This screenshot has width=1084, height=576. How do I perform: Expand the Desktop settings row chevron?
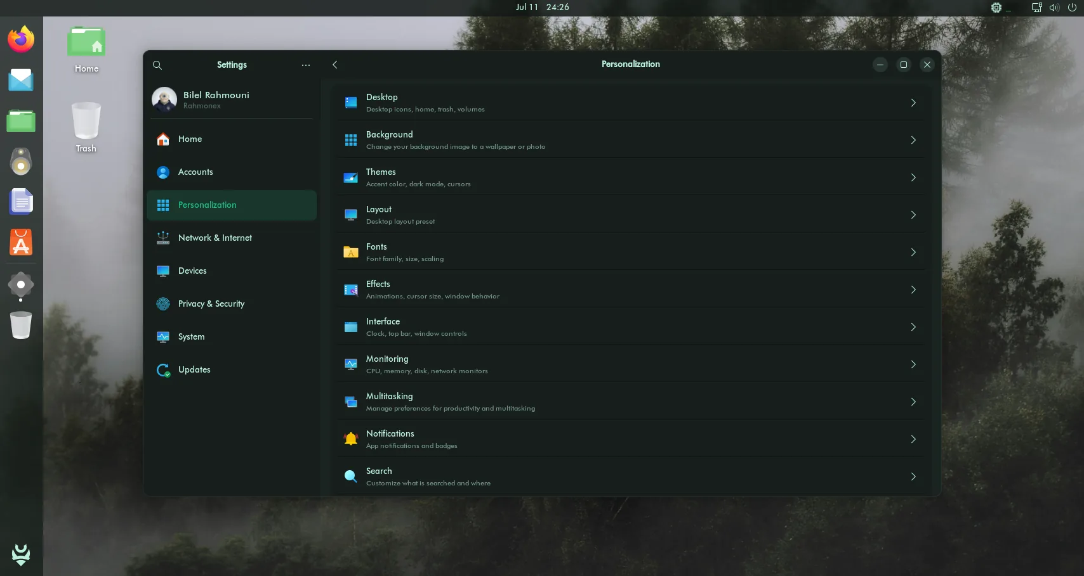[913, 103]
